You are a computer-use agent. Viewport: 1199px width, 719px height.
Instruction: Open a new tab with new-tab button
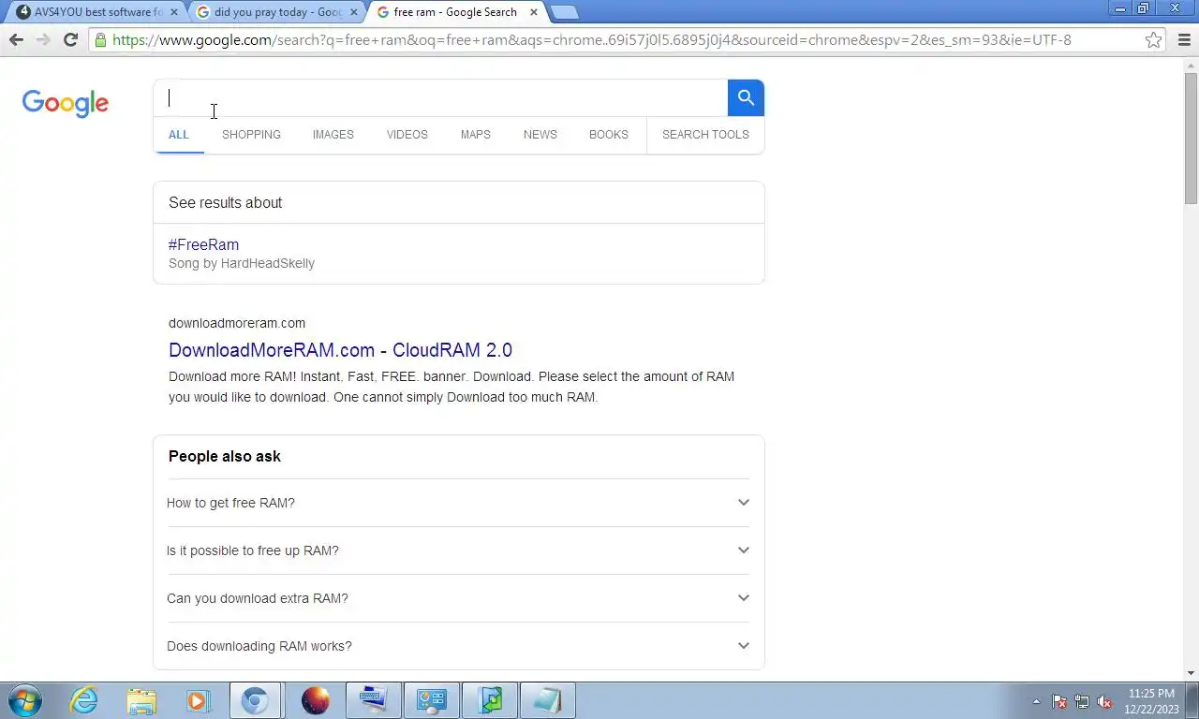tap(564, 12)
